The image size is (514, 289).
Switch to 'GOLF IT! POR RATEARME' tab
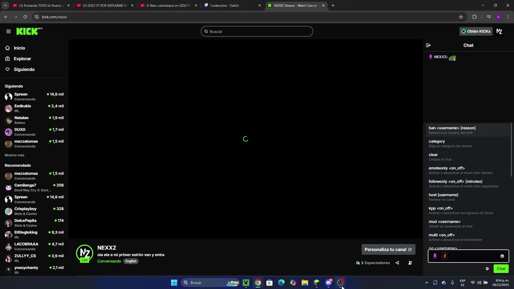(x=105, y=6)
